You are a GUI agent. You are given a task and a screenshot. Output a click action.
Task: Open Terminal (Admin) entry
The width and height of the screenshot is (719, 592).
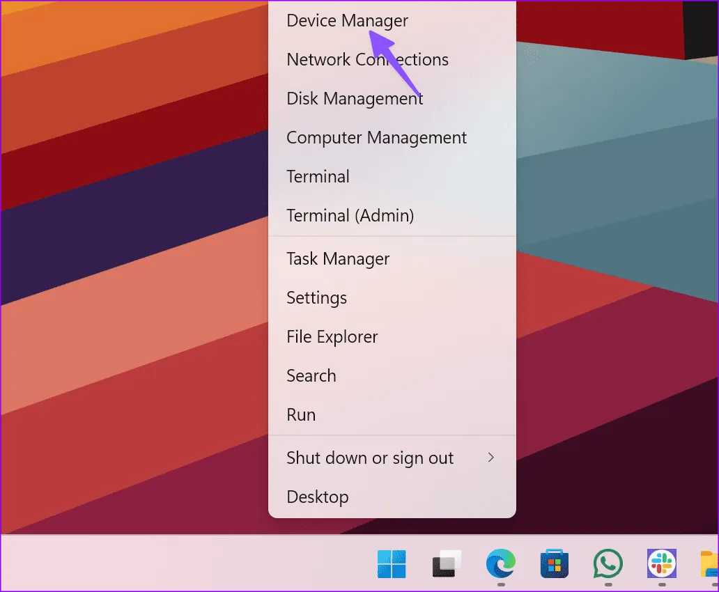350,216
